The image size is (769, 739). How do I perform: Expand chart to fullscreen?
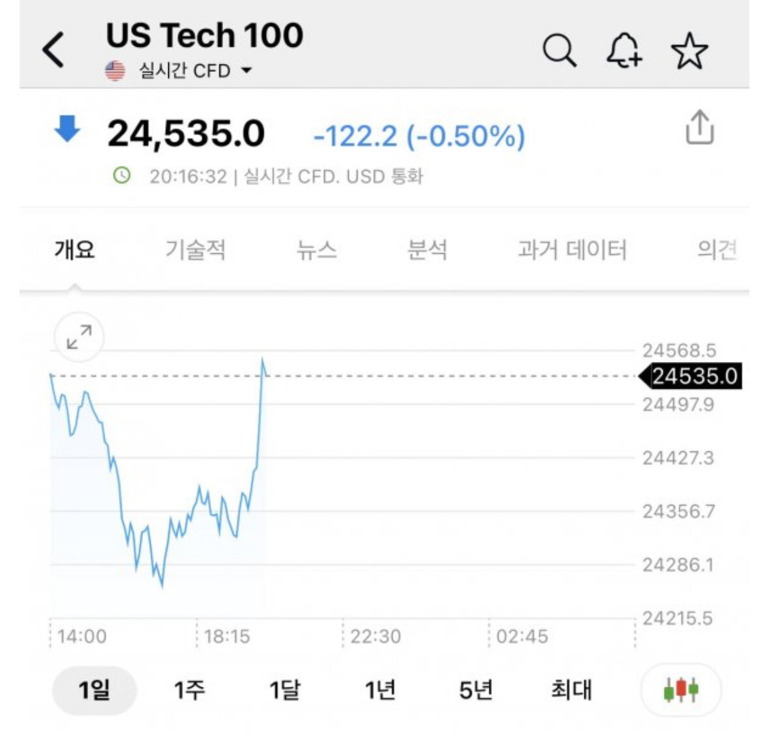79,337
